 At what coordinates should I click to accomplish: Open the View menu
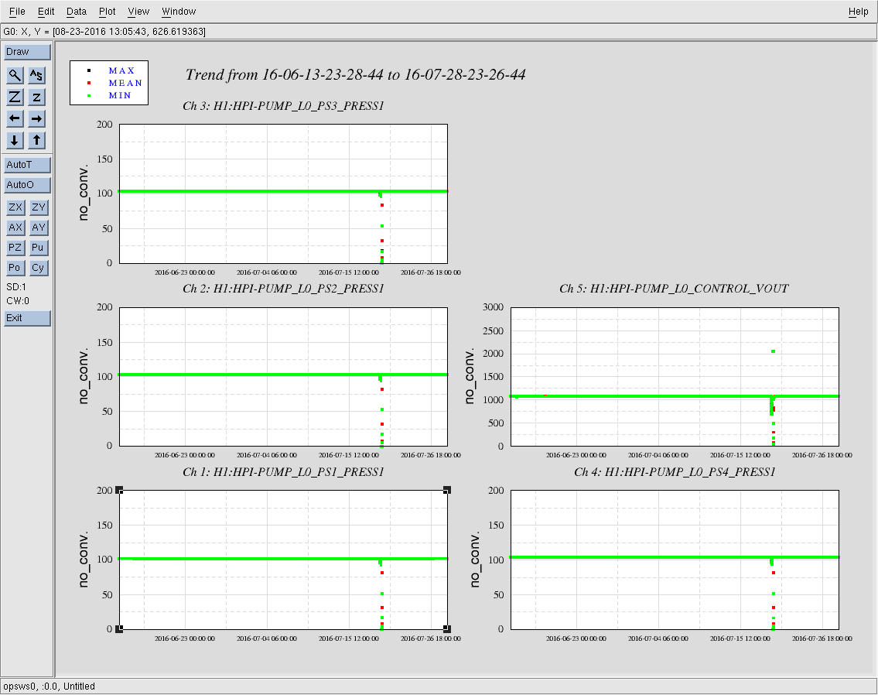click(x=138, y=11)
